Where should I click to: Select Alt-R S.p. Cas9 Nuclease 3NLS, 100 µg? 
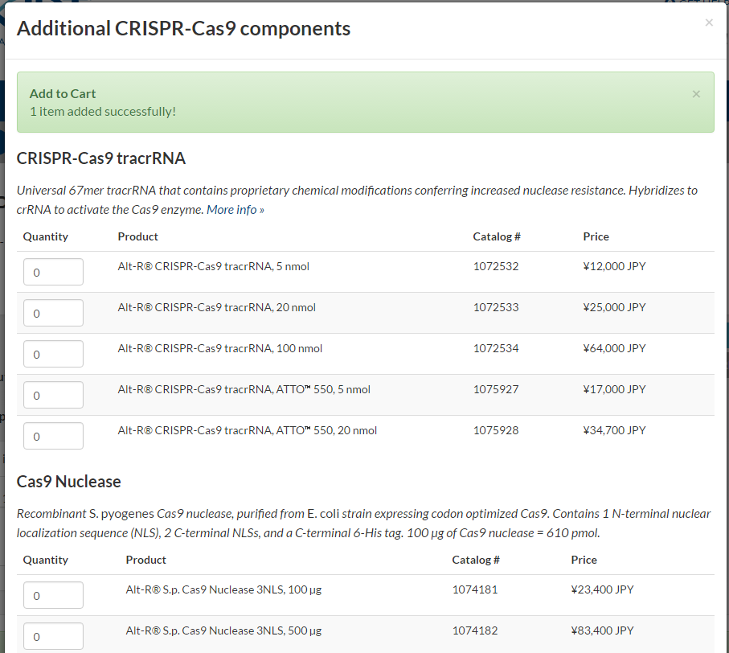pos(223,589)
